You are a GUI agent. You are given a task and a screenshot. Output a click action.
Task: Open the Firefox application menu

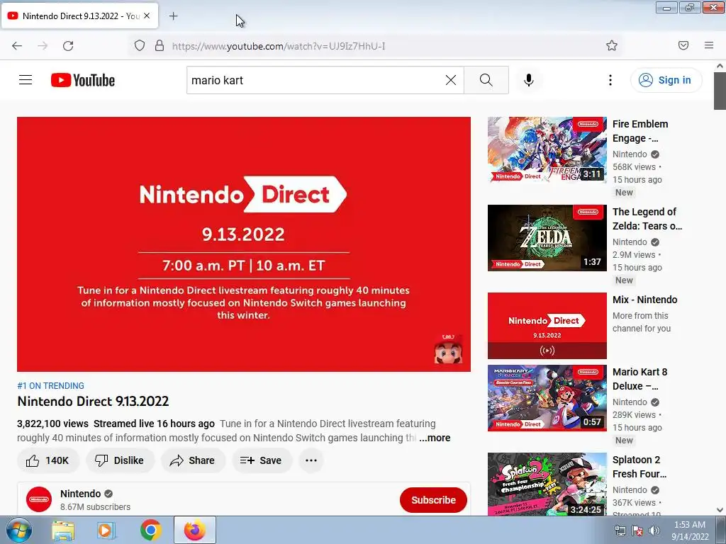tap(709, 45)
